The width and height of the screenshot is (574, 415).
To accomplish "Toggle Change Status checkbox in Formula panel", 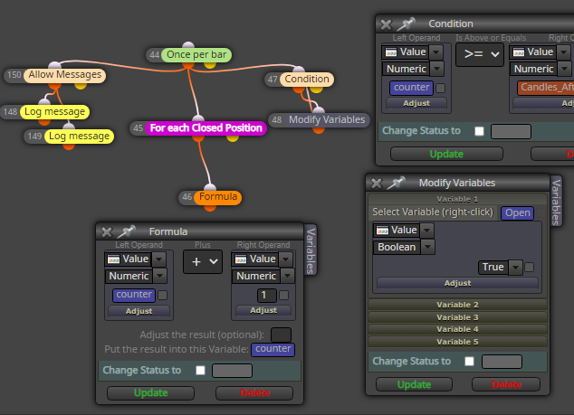I will tap(201, 371).
